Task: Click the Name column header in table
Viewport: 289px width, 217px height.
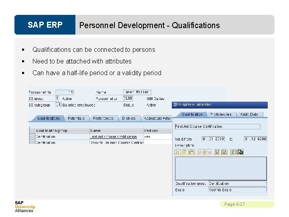Action: click(x=117, y=131)
